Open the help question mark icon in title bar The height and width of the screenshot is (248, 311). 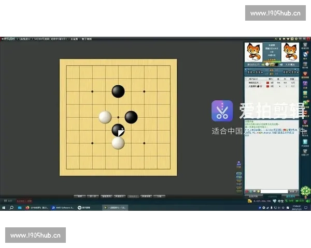coord(292,39)
